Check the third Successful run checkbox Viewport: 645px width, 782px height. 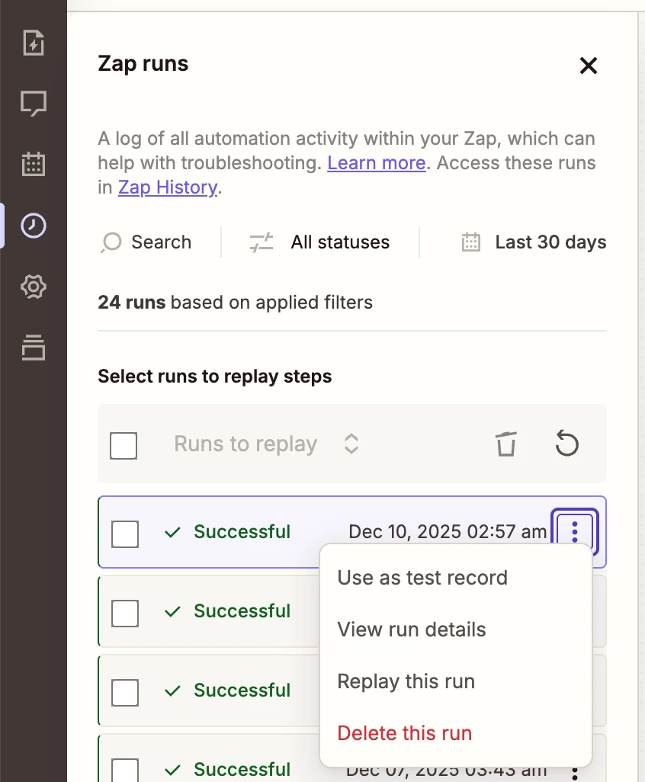click(125, 692)
